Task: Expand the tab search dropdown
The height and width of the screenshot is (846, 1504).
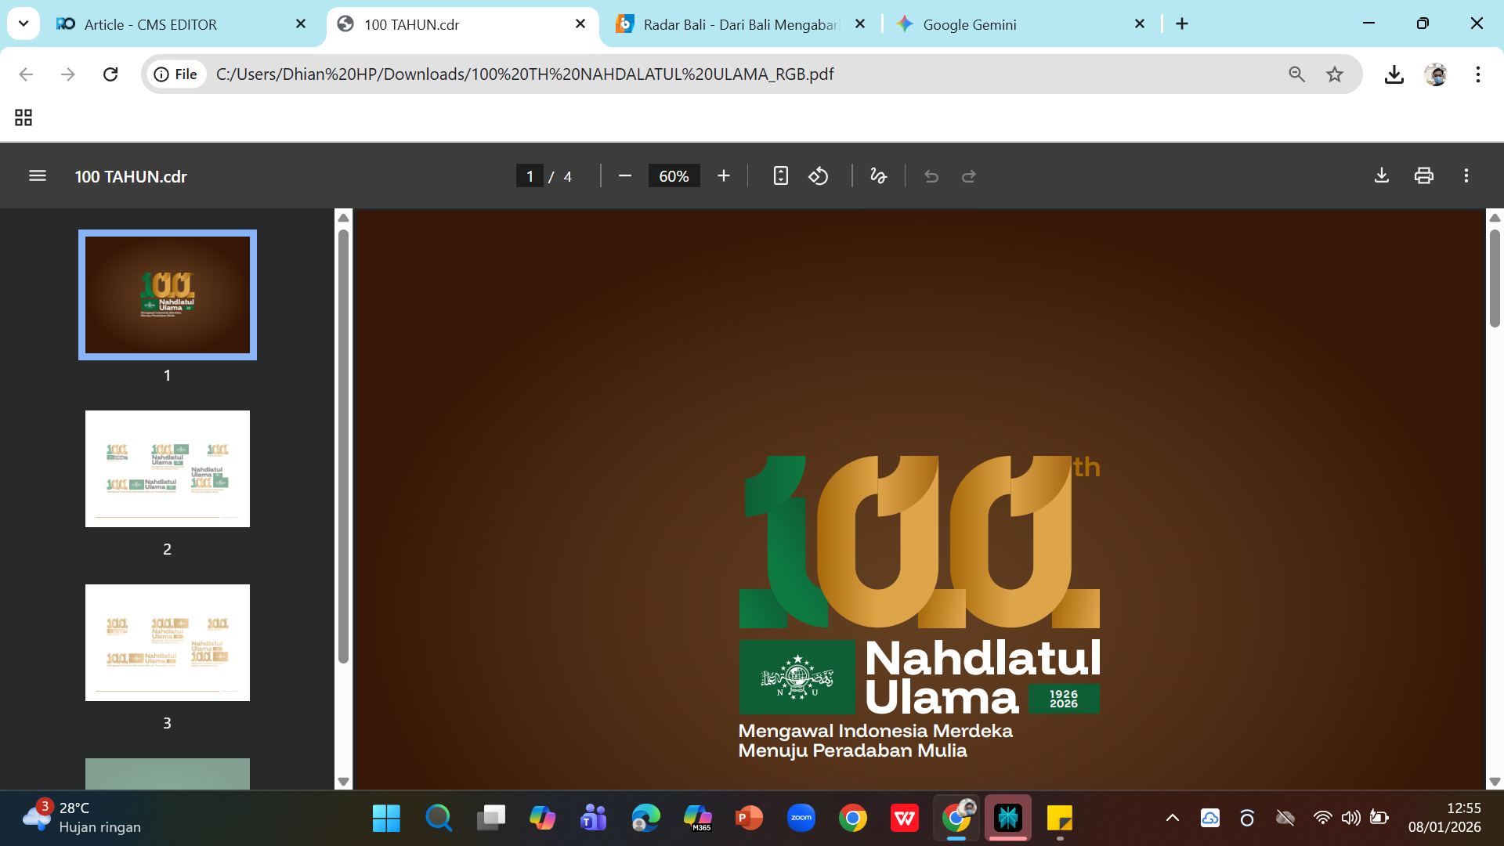Action: coord(23,23)
